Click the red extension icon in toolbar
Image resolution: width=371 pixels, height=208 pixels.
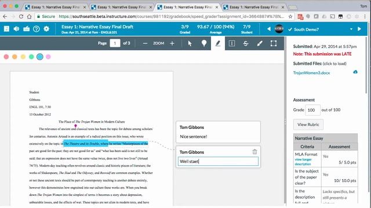pyautogui.click(x=300, y=17)
